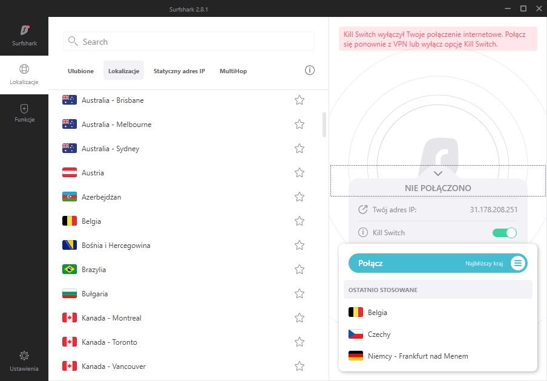
Task: Star Bośnia i Hercegowina
Action: 300,246
